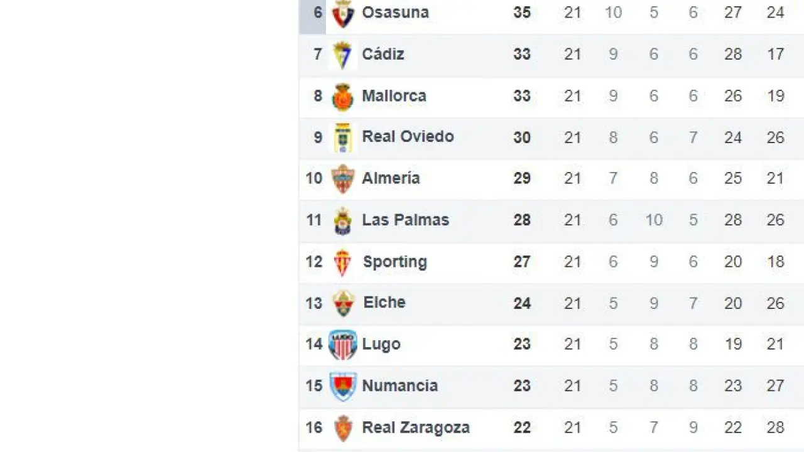Click the Numancia shield crest
804x452 pixels.
tap(342, 386)
